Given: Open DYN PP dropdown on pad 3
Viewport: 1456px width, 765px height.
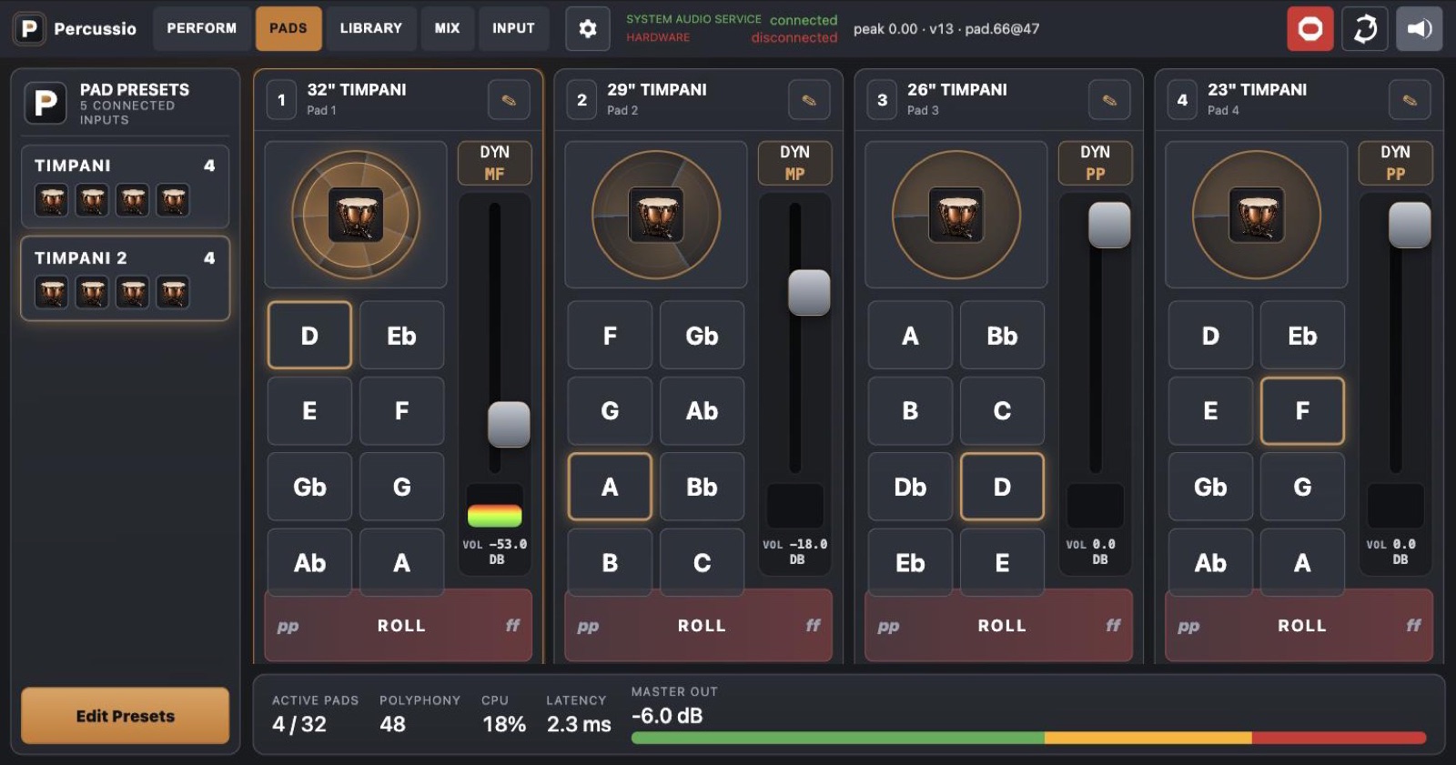Looking at the screenshot, I should 1095,163.
